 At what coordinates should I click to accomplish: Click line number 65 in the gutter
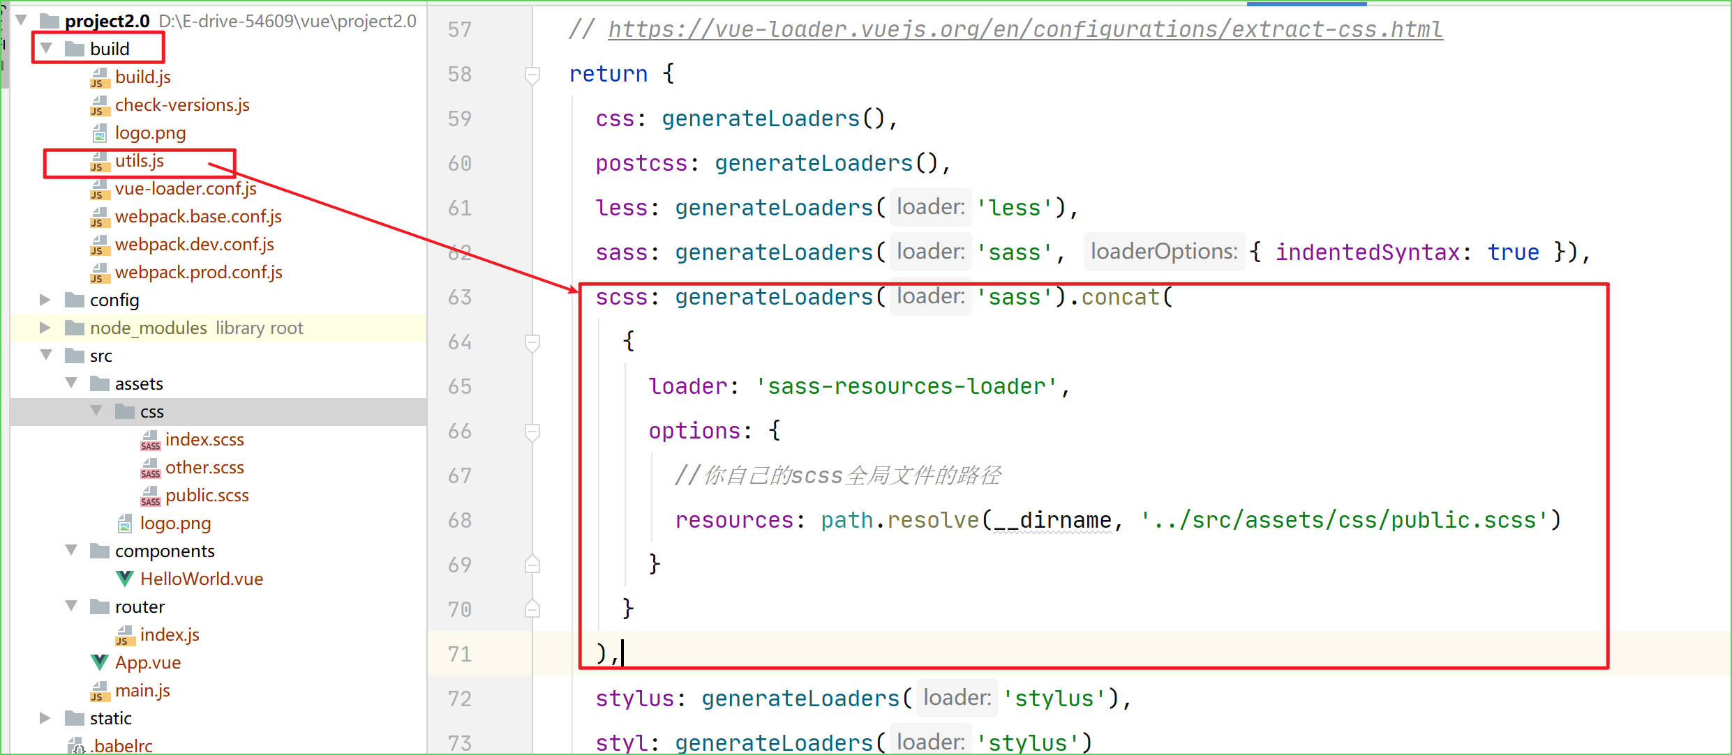tap(460, 386)
